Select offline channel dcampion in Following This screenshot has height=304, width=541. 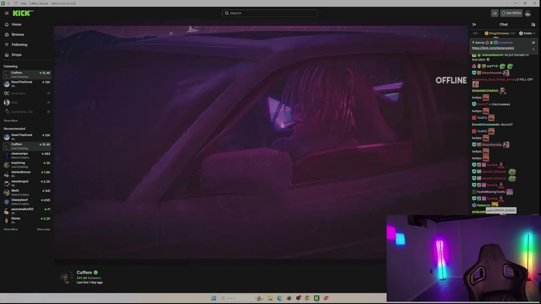[x=27, y=93]
